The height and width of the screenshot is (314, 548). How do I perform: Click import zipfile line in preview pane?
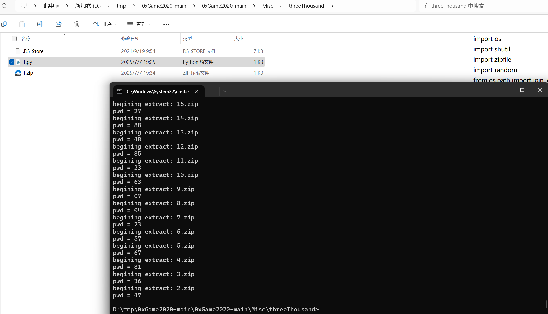click(492, 59)
